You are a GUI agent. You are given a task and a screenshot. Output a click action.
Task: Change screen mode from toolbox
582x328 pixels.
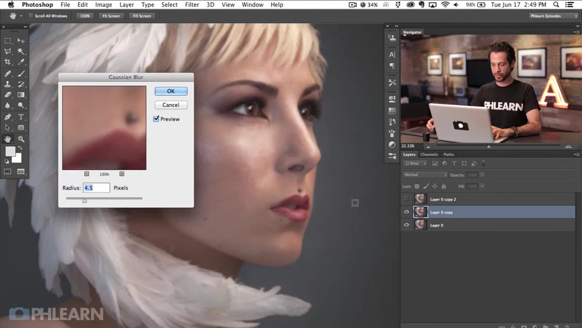(21, 171)
